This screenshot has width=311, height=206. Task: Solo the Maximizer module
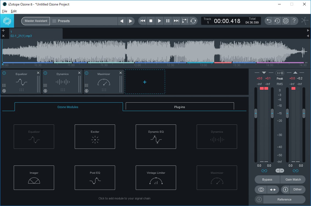coord(87,91)
